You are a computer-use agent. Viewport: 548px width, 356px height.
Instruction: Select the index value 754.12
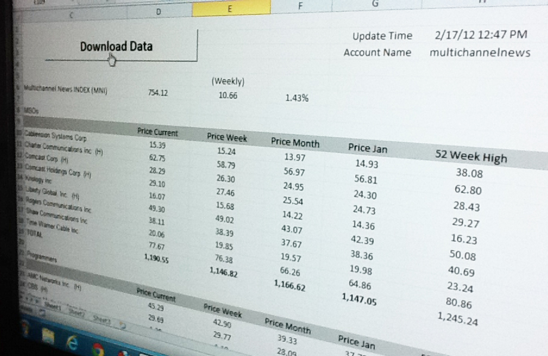coord(158,93)
